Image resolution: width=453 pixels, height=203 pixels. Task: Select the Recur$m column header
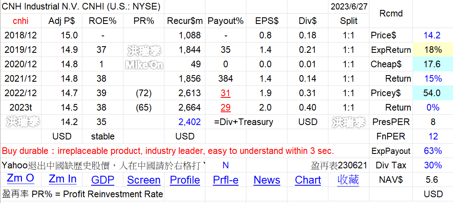tap(185, 21)
